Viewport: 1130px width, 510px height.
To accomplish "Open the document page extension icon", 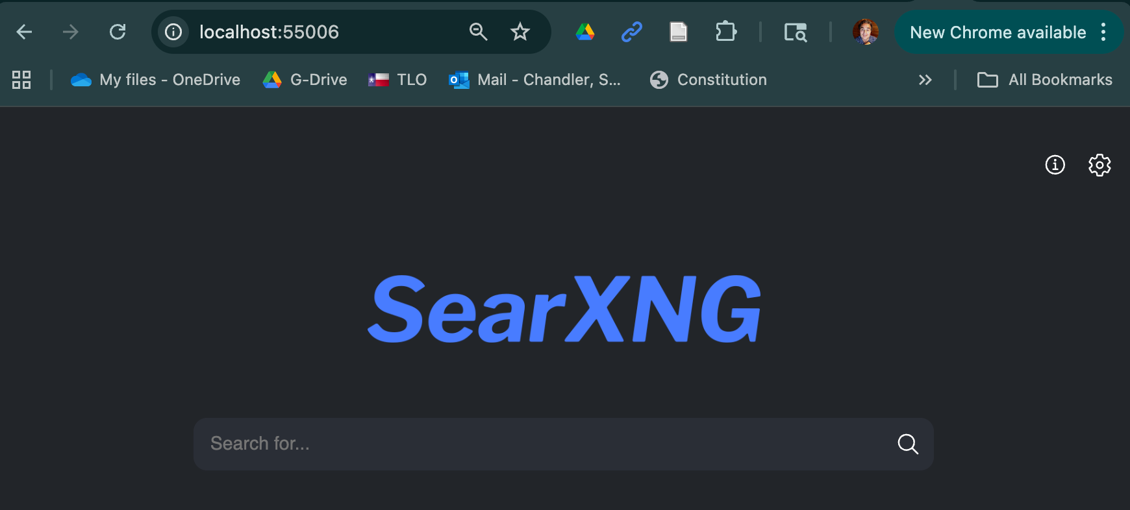I will tap(678, 32).
